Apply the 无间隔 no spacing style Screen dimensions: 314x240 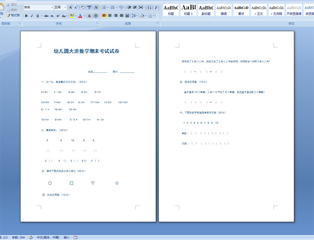coord(276,10)
